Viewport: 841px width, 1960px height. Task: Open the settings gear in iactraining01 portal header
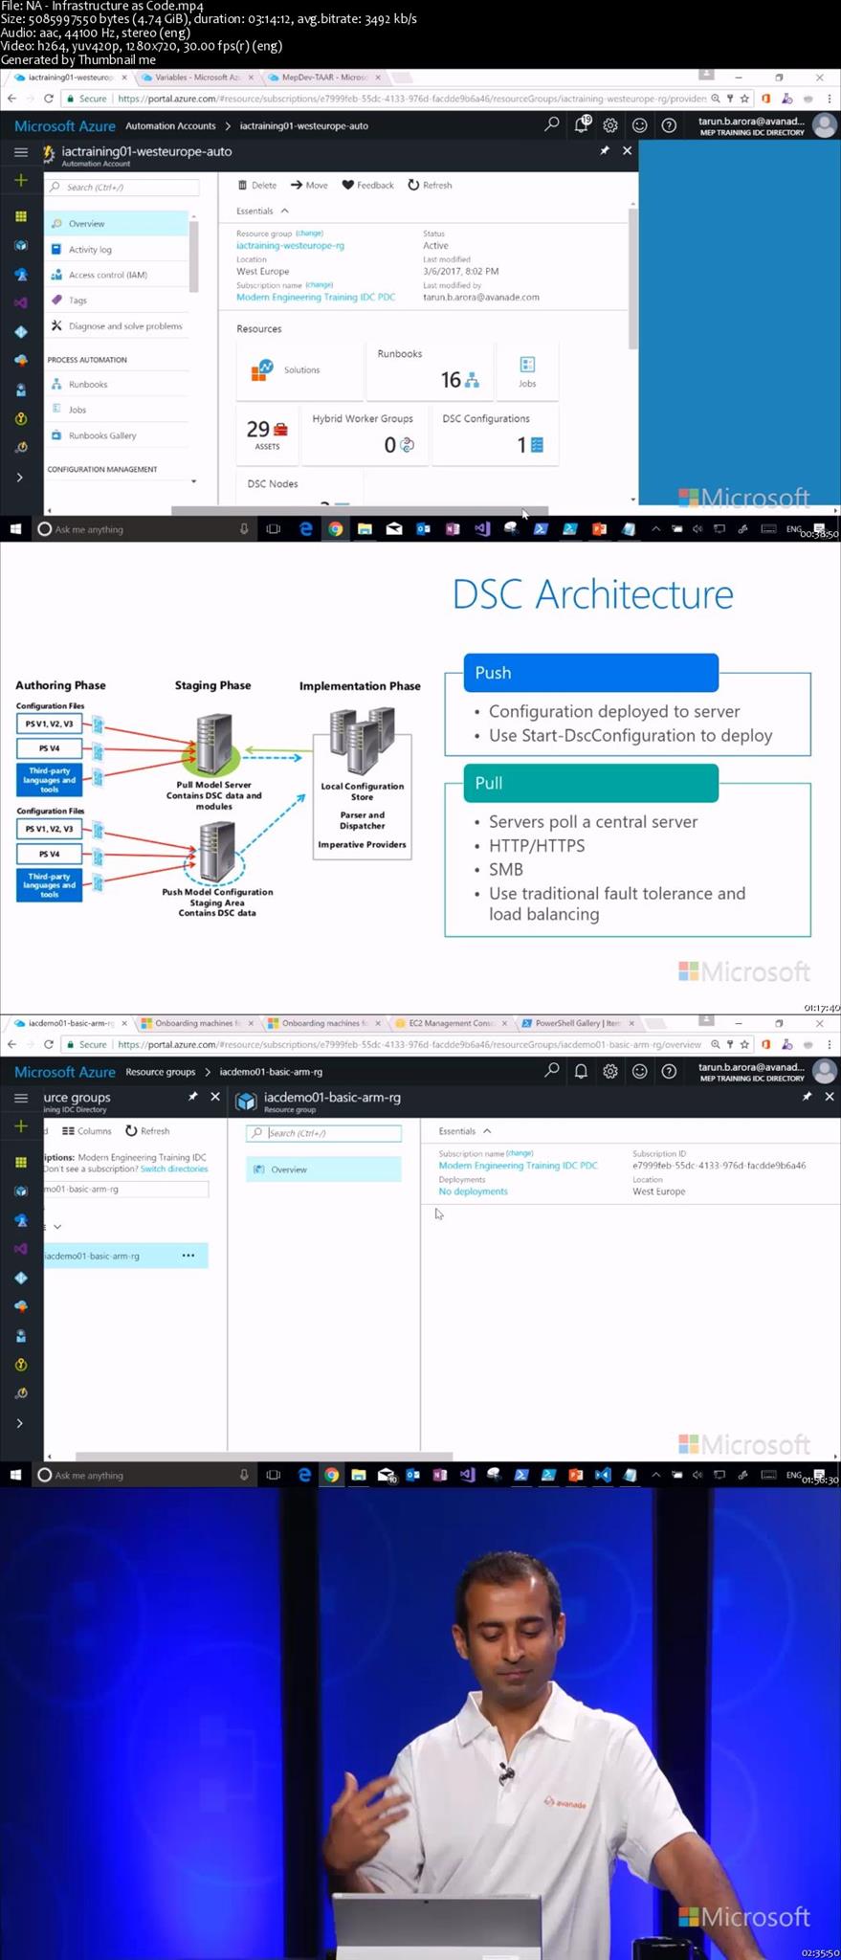(610, 125)
